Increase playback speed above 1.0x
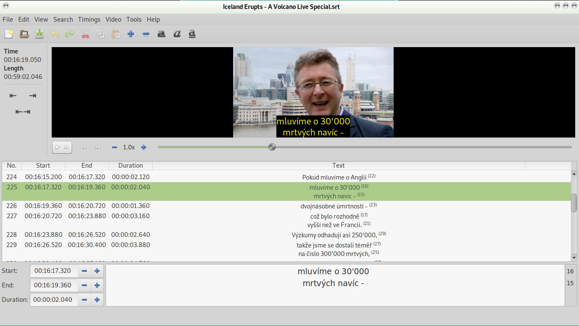Viewport: 579px width, 326px height. [x=144, y=147]
